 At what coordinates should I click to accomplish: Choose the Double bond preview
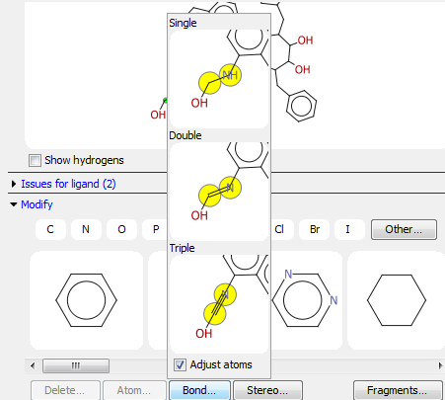click(219, 192)
